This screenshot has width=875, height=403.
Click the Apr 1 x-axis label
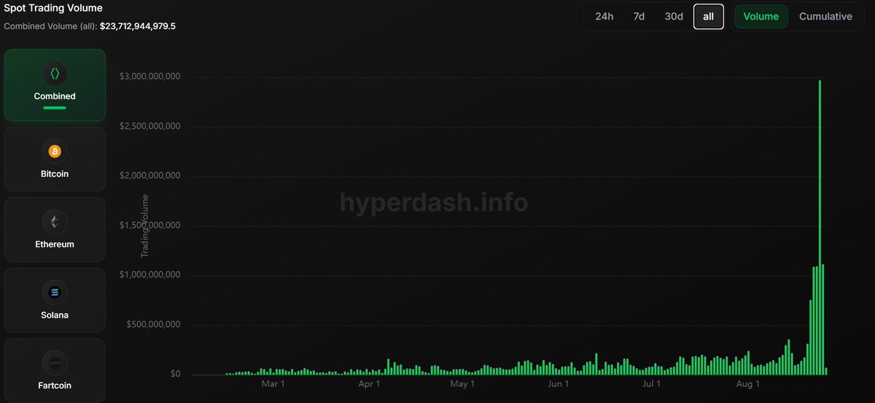[x=368, y=383]
